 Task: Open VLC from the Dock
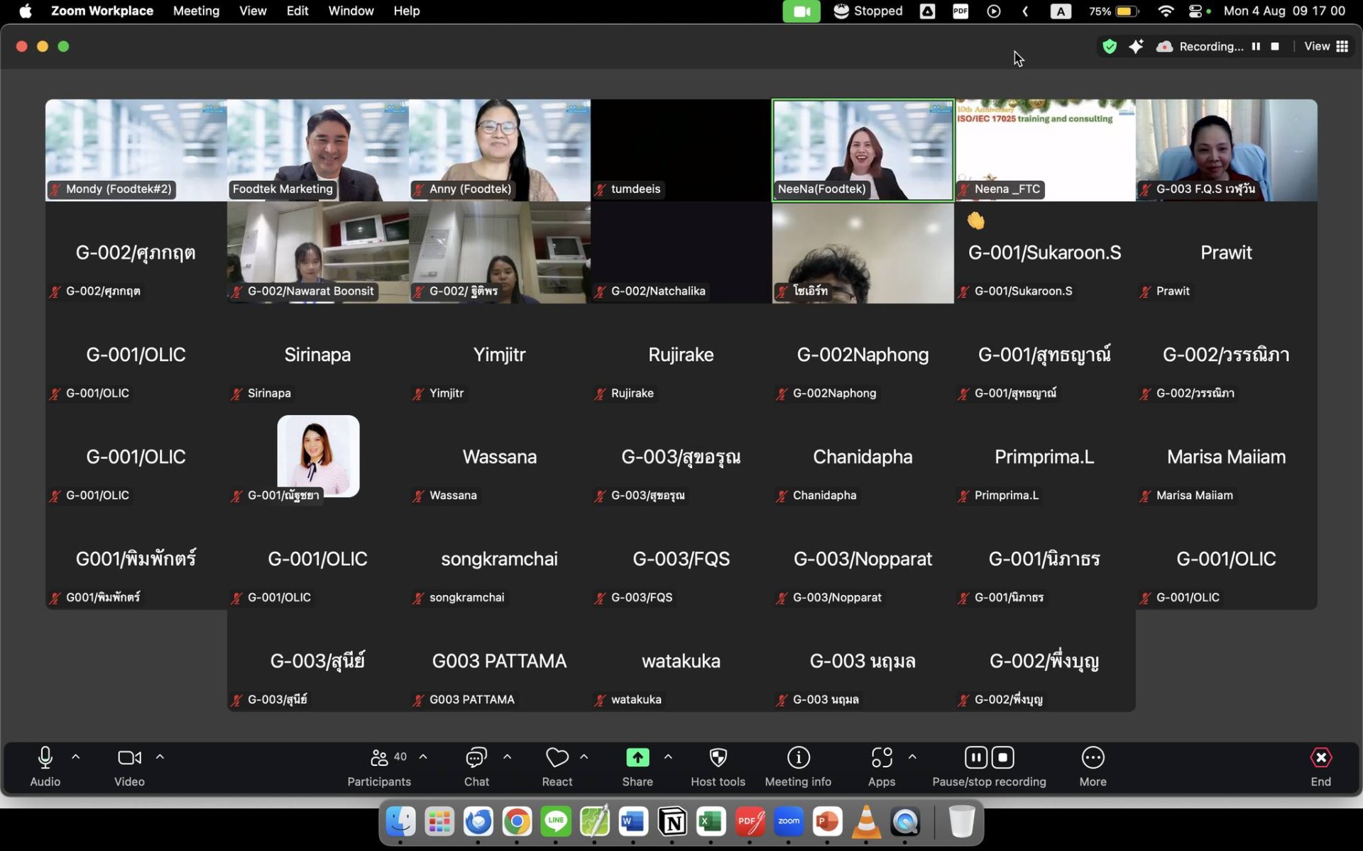(866, 822)
